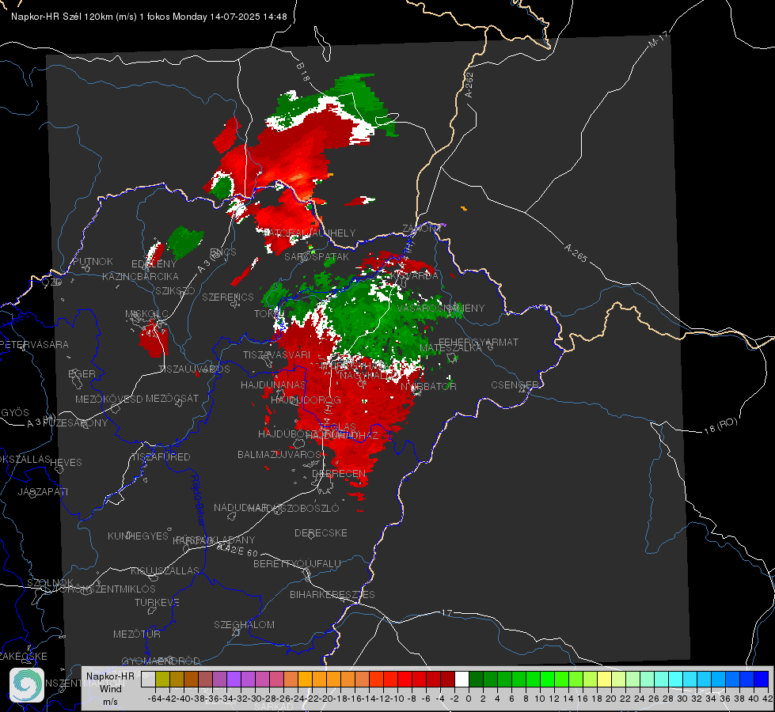Click the FEHÉRGYARMAT label
Viewport: 775px width, 712px height.
pyautogui.click(x=478, y=342)
